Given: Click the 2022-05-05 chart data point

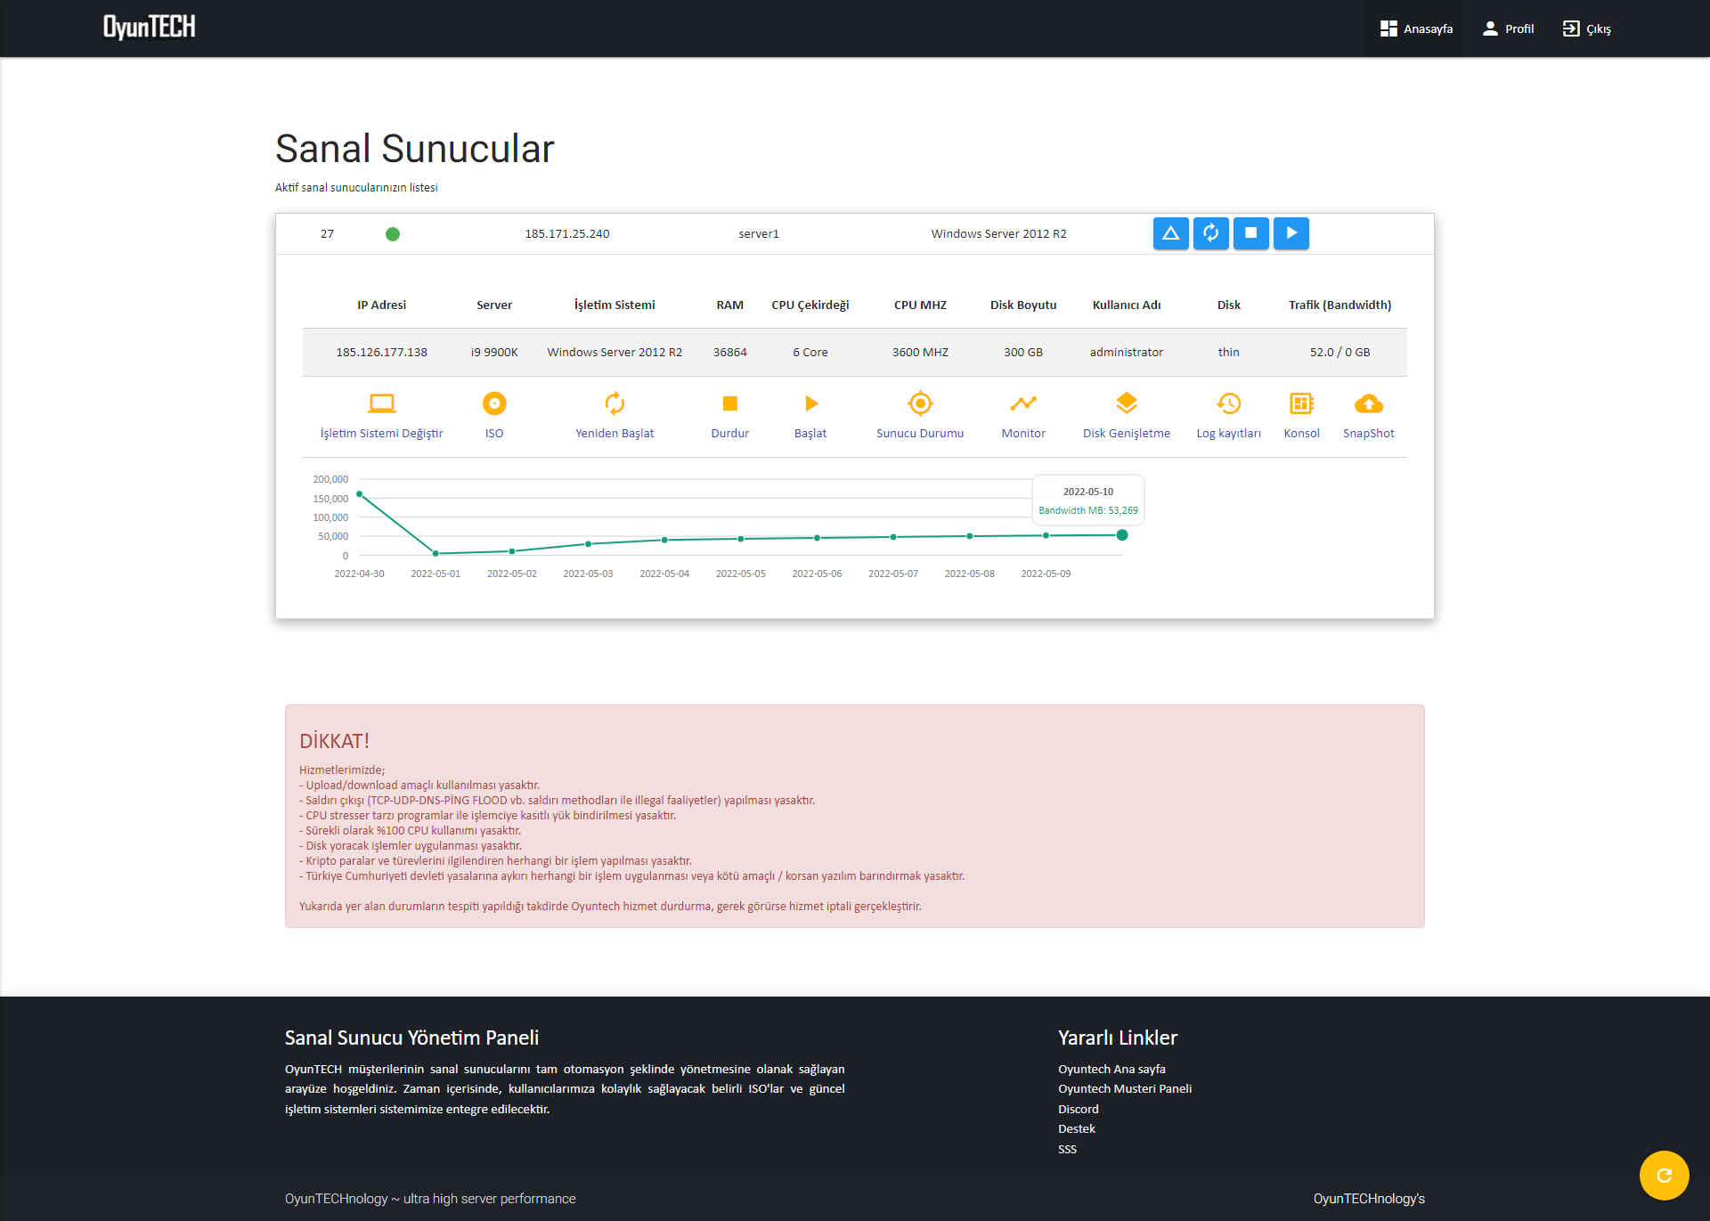Looking at the screenshot, I should tap(741, 539).
